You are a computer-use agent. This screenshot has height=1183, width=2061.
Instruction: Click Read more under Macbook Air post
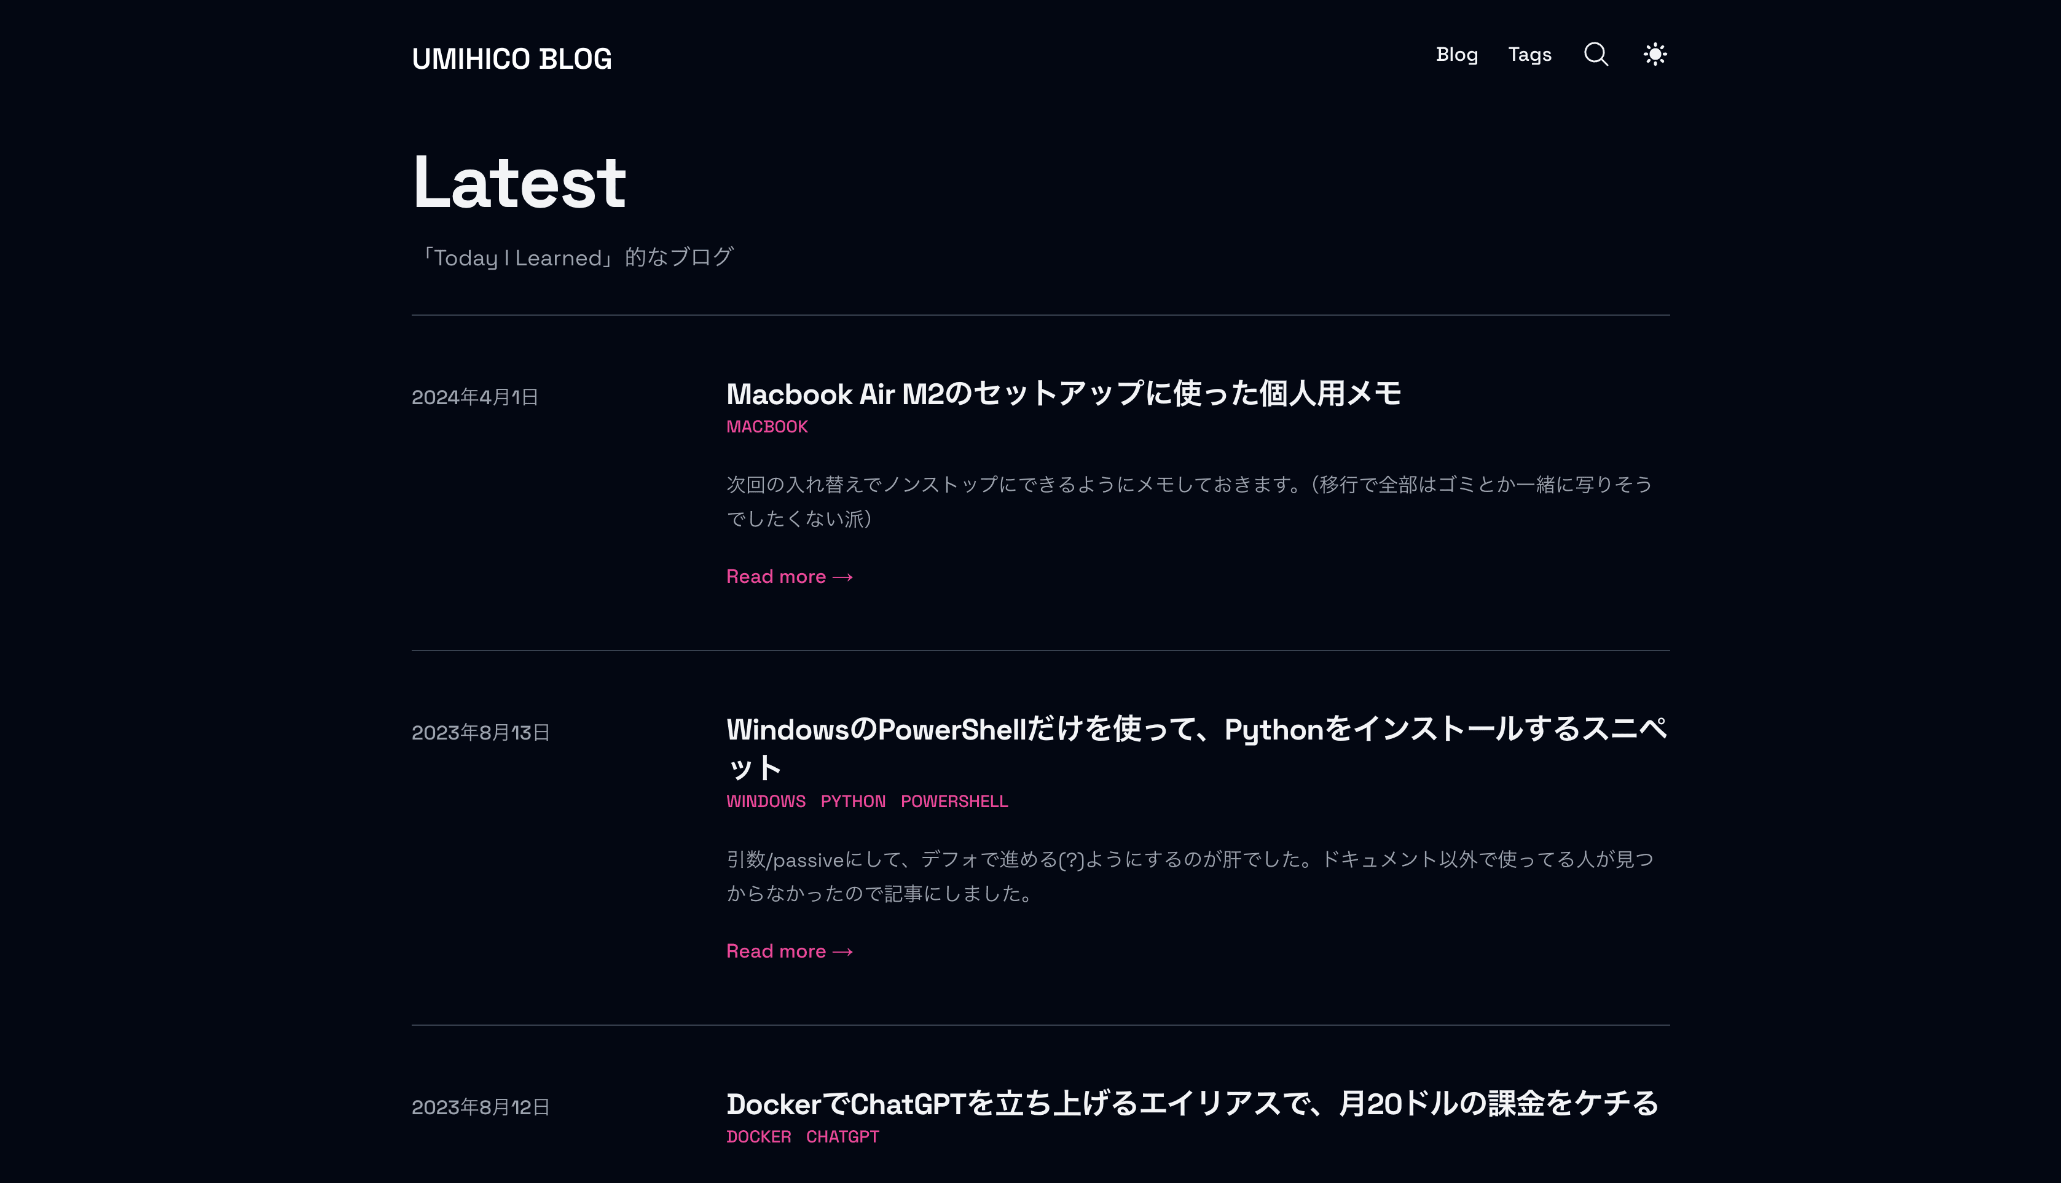789,576
